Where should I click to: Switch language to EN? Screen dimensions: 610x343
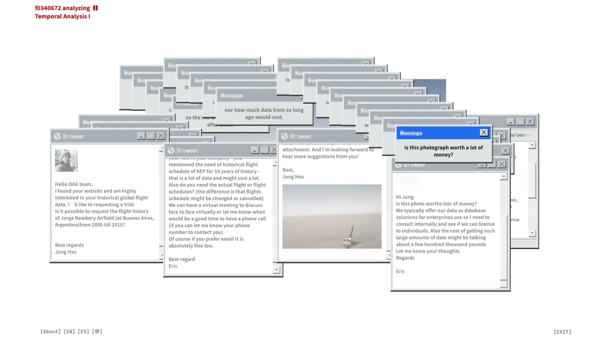pyautogui.click(x=69, y=332)
